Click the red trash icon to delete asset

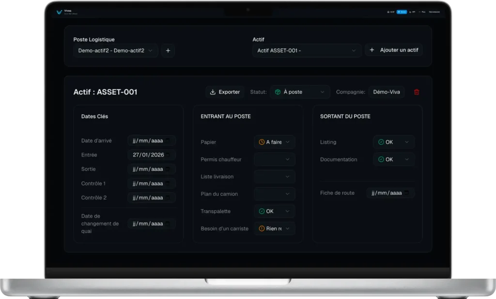pyautogui.click(x=417, y=92)
